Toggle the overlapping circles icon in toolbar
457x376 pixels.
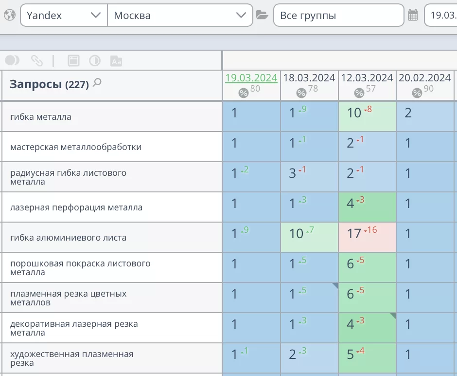click(x=12, y=60)
